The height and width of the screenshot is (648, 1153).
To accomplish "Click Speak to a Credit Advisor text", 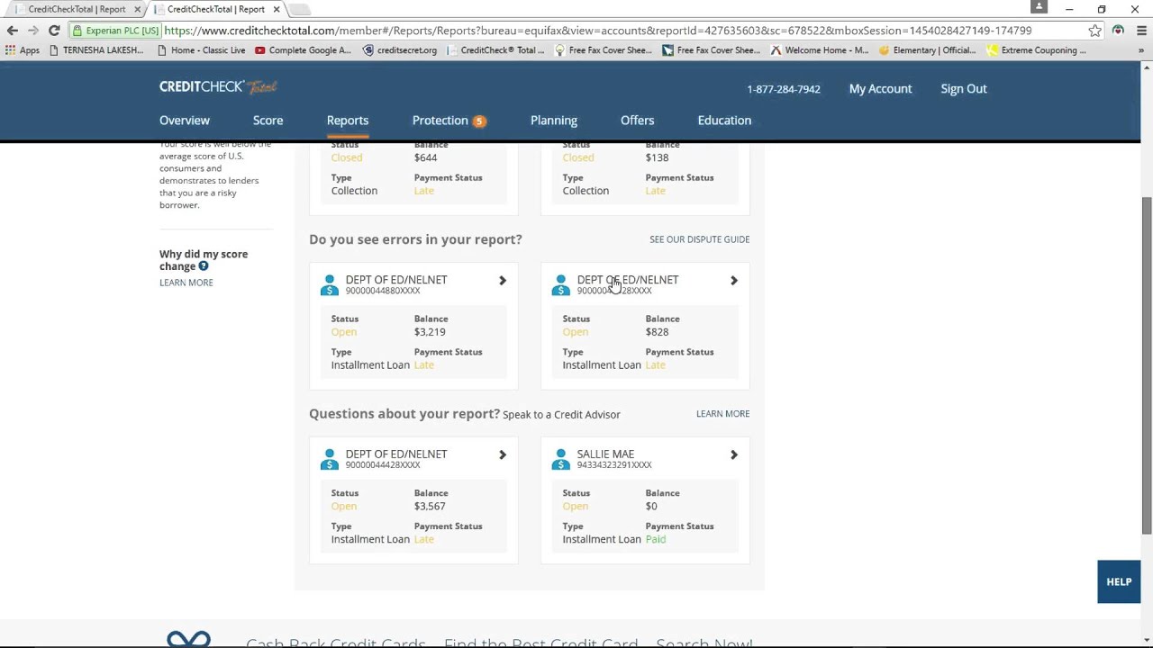I will [x=561, y=415].
